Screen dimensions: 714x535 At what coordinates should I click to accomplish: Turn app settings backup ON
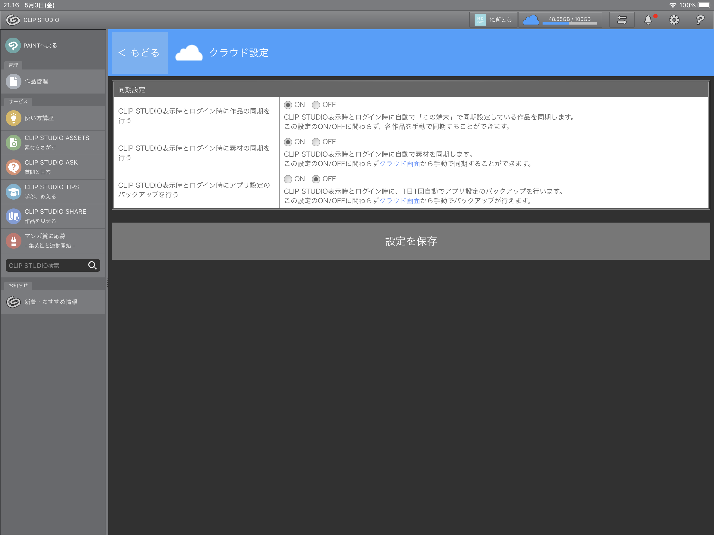(288, 179)
